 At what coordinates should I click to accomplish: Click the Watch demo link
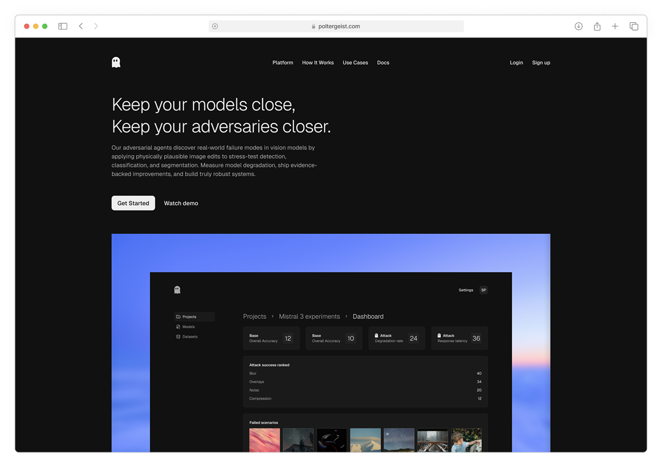pos(181,203)
